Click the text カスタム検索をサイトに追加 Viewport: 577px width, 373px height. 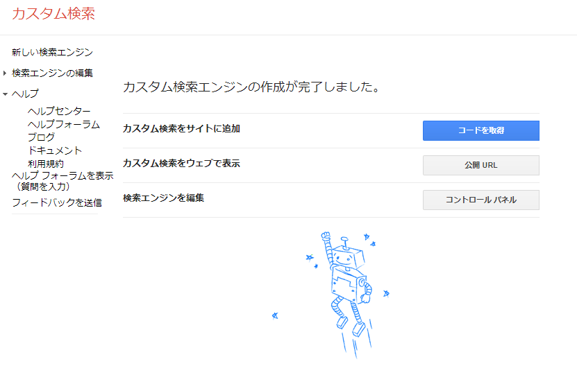click(181, 129)
